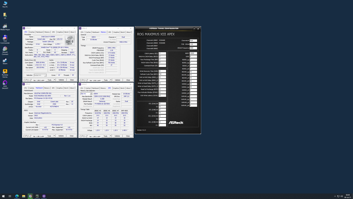Click Validate in the SPD CPU-Z window

pyautogui.click(x=117, y=136)
